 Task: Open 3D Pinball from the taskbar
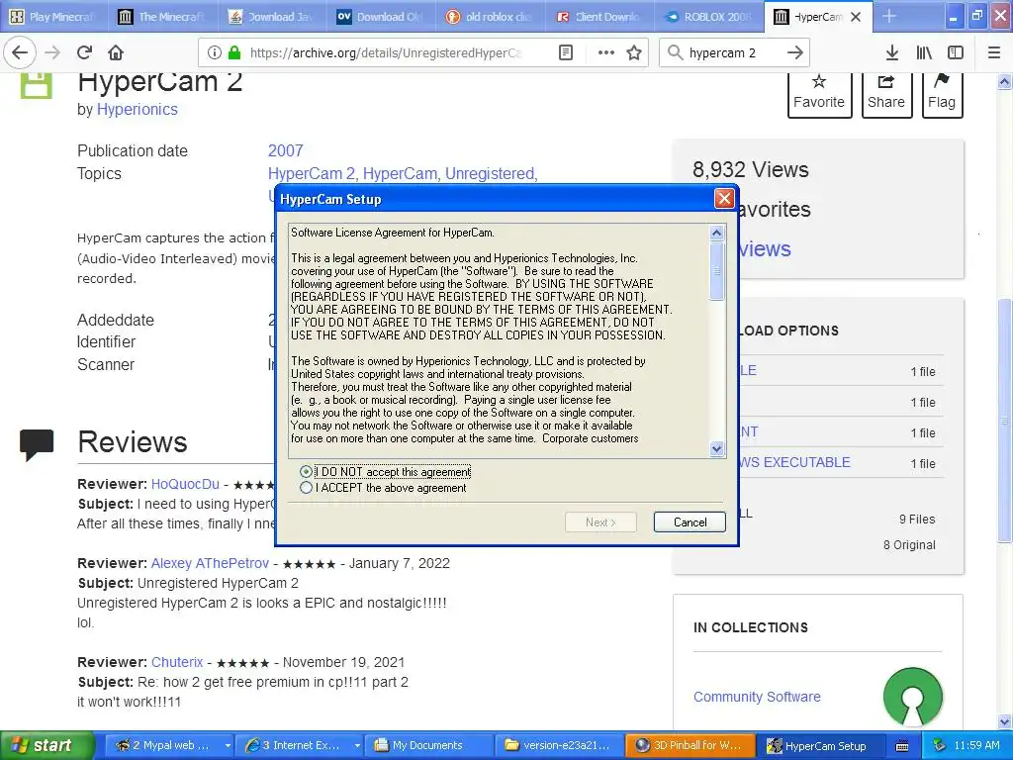pos(689,745)
